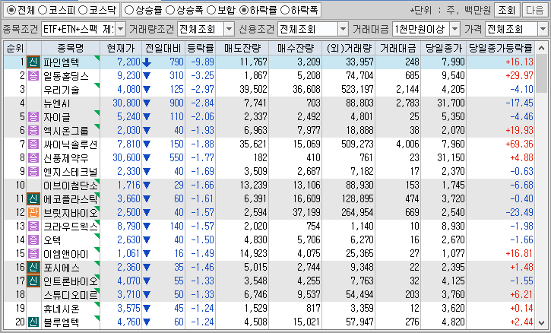Screen dimensions: 551x333
Task: Sort by 거래대금 column header
Action: coord(397,48)
